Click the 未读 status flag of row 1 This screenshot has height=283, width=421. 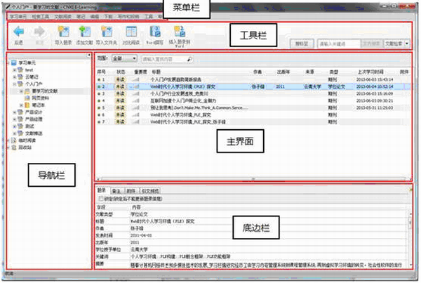pyautogui.click(x=120, y=80)
